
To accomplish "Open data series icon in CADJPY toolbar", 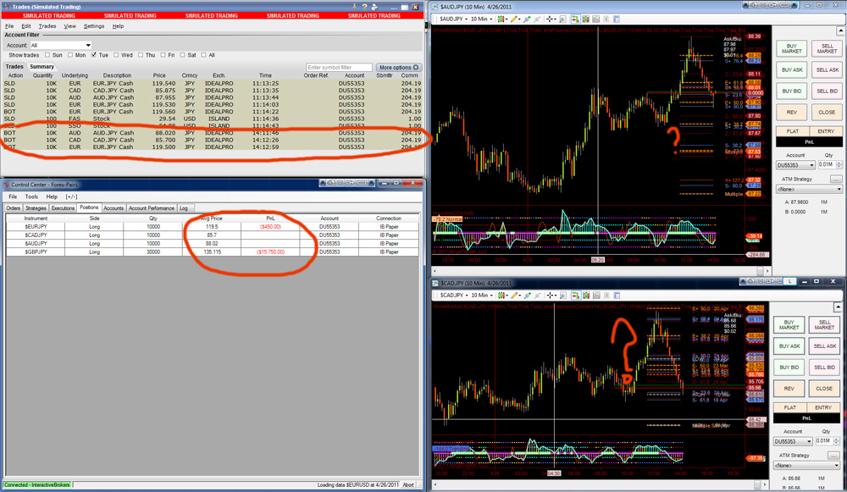I will tap(587, 296).
